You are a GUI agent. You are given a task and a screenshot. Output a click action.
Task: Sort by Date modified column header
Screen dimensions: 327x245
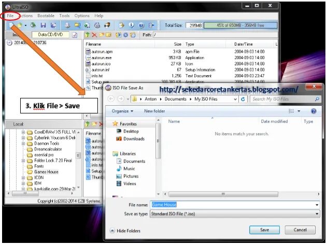tap(274, 121)
